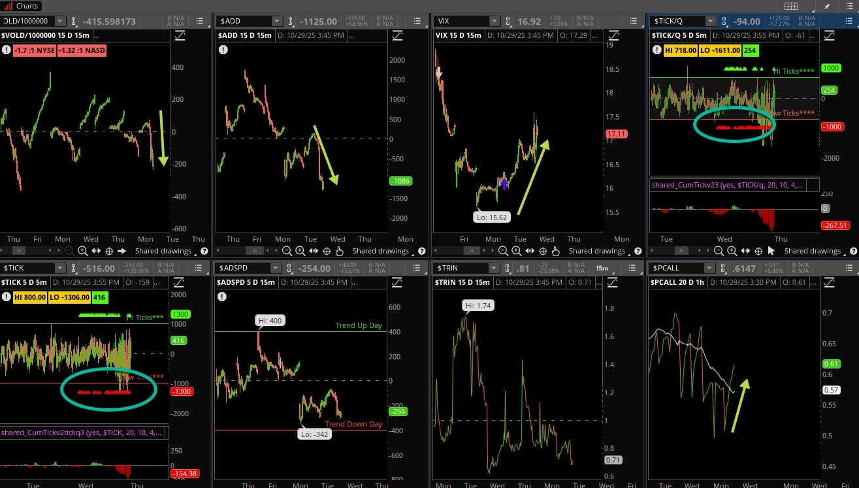
Task: Click the alert exclamation icon on $ADSPD chart
Action: pyautogui.click(x=223, y=296)
